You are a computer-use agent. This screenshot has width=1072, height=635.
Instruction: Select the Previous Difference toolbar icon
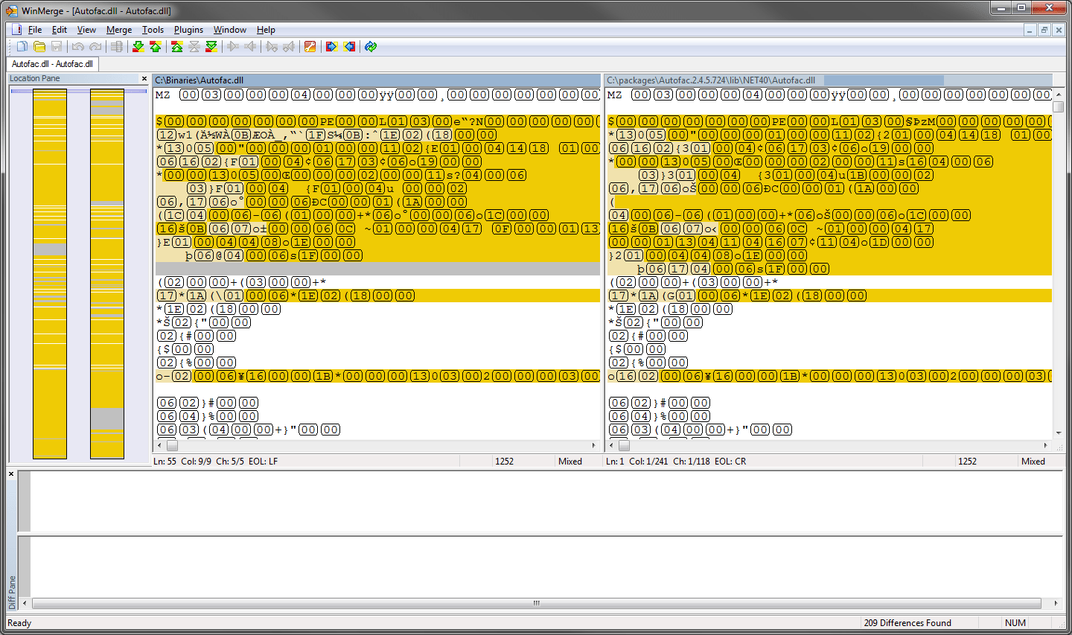(x=156, y=46)
